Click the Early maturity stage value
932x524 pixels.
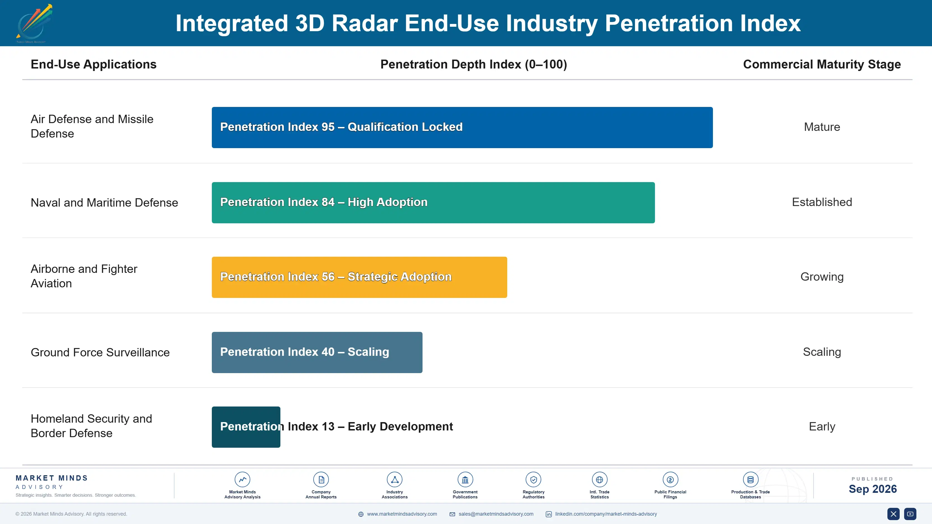[x=822, y=427]
